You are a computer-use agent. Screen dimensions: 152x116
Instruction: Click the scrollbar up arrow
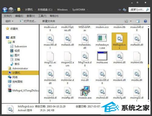148,27
